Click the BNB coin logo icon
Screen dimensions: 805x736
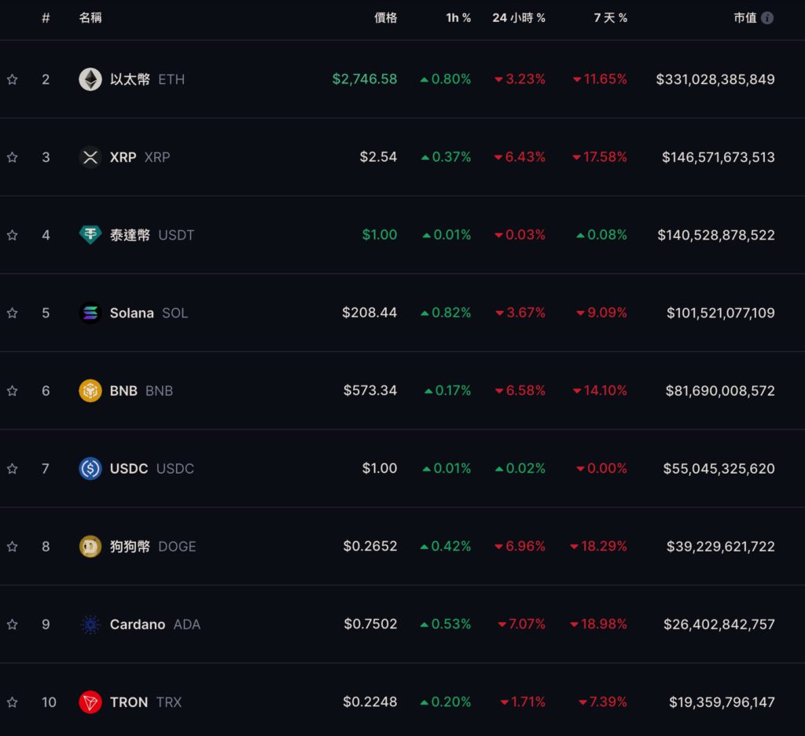click(x=90, y=390)
